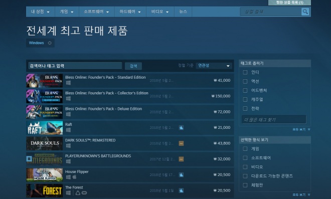Check the 게임 type checkbox
331x199 pixels.
click(x=245, y=149)
